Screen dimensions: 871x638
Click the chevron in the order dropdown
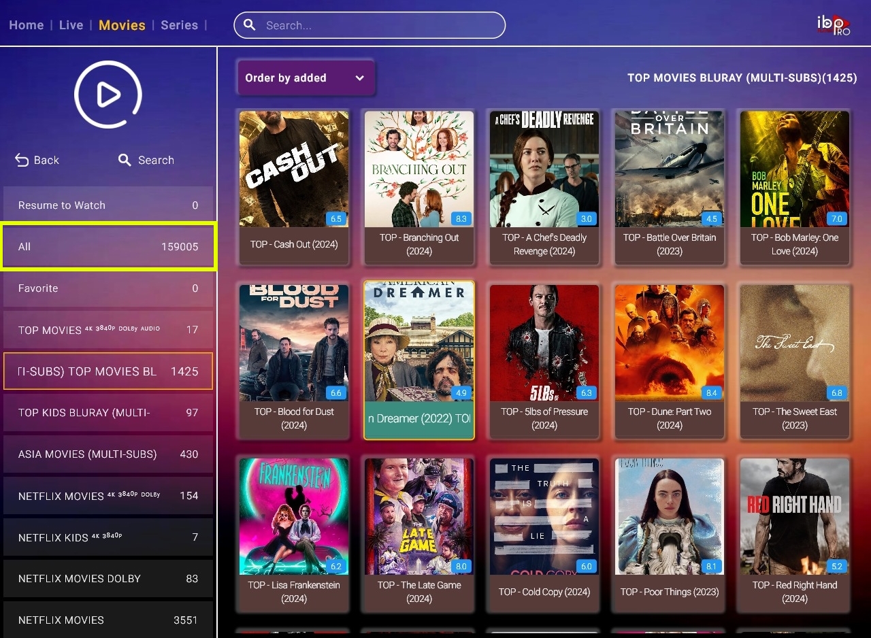tap(359, 78)
